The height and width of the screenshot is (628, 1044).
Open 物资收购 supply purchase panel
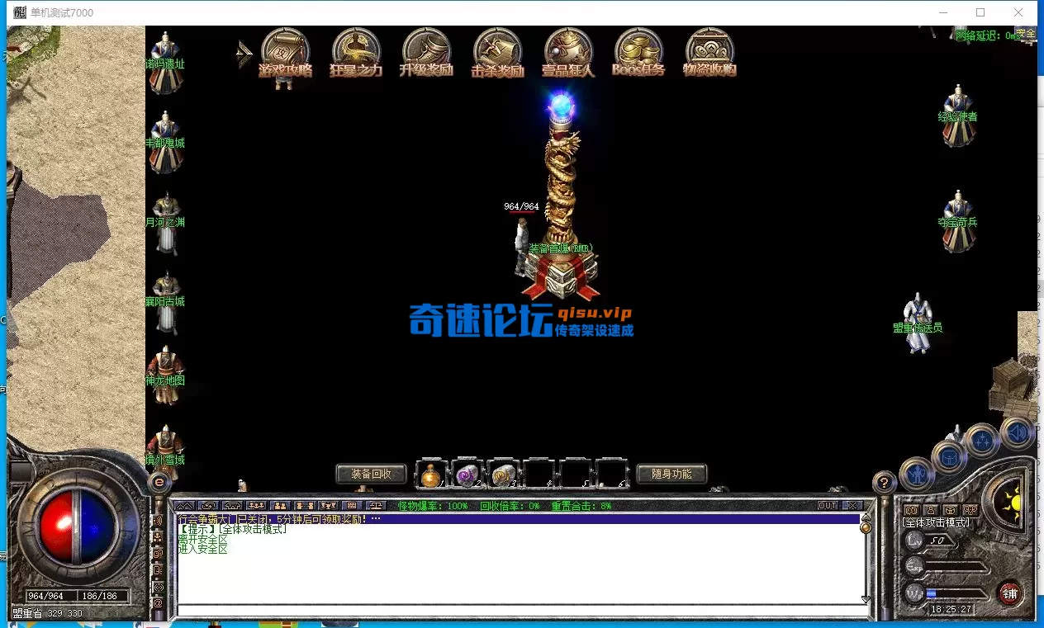[x=709, y=50]
